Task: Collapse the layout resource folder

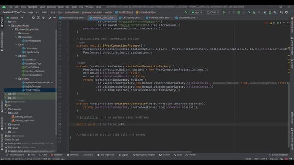Action: [x=6, y=113]
